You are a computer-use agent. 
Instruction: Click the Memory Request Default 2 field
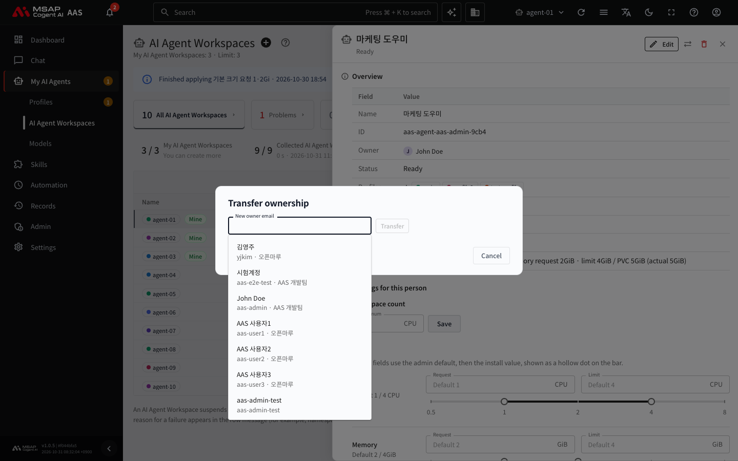(500, 445)
